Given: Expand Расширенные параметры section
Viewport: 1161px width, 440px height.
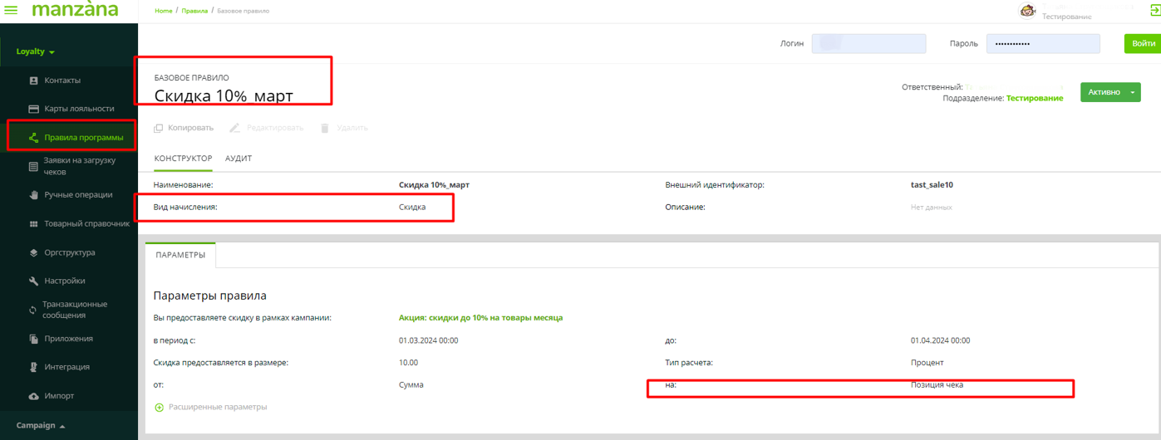Looking at the screenshot, I should coord(211,407).
